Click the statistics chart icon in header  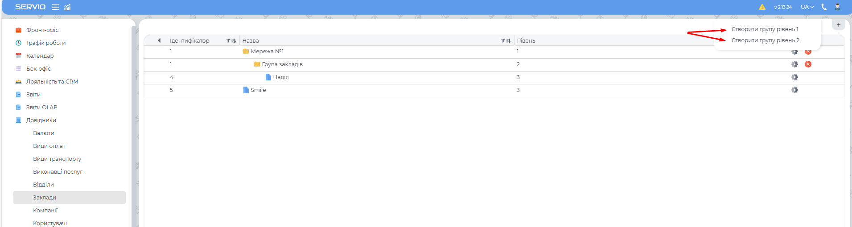tap(67, 7)
